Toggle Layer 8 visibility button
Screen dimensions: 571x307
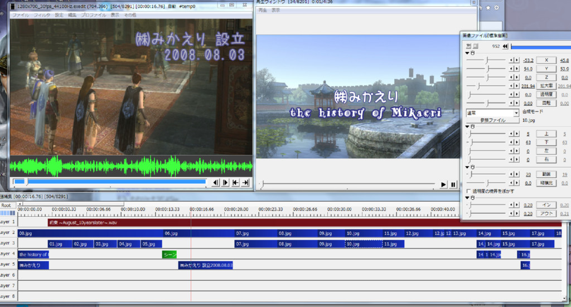click(8, 296)
